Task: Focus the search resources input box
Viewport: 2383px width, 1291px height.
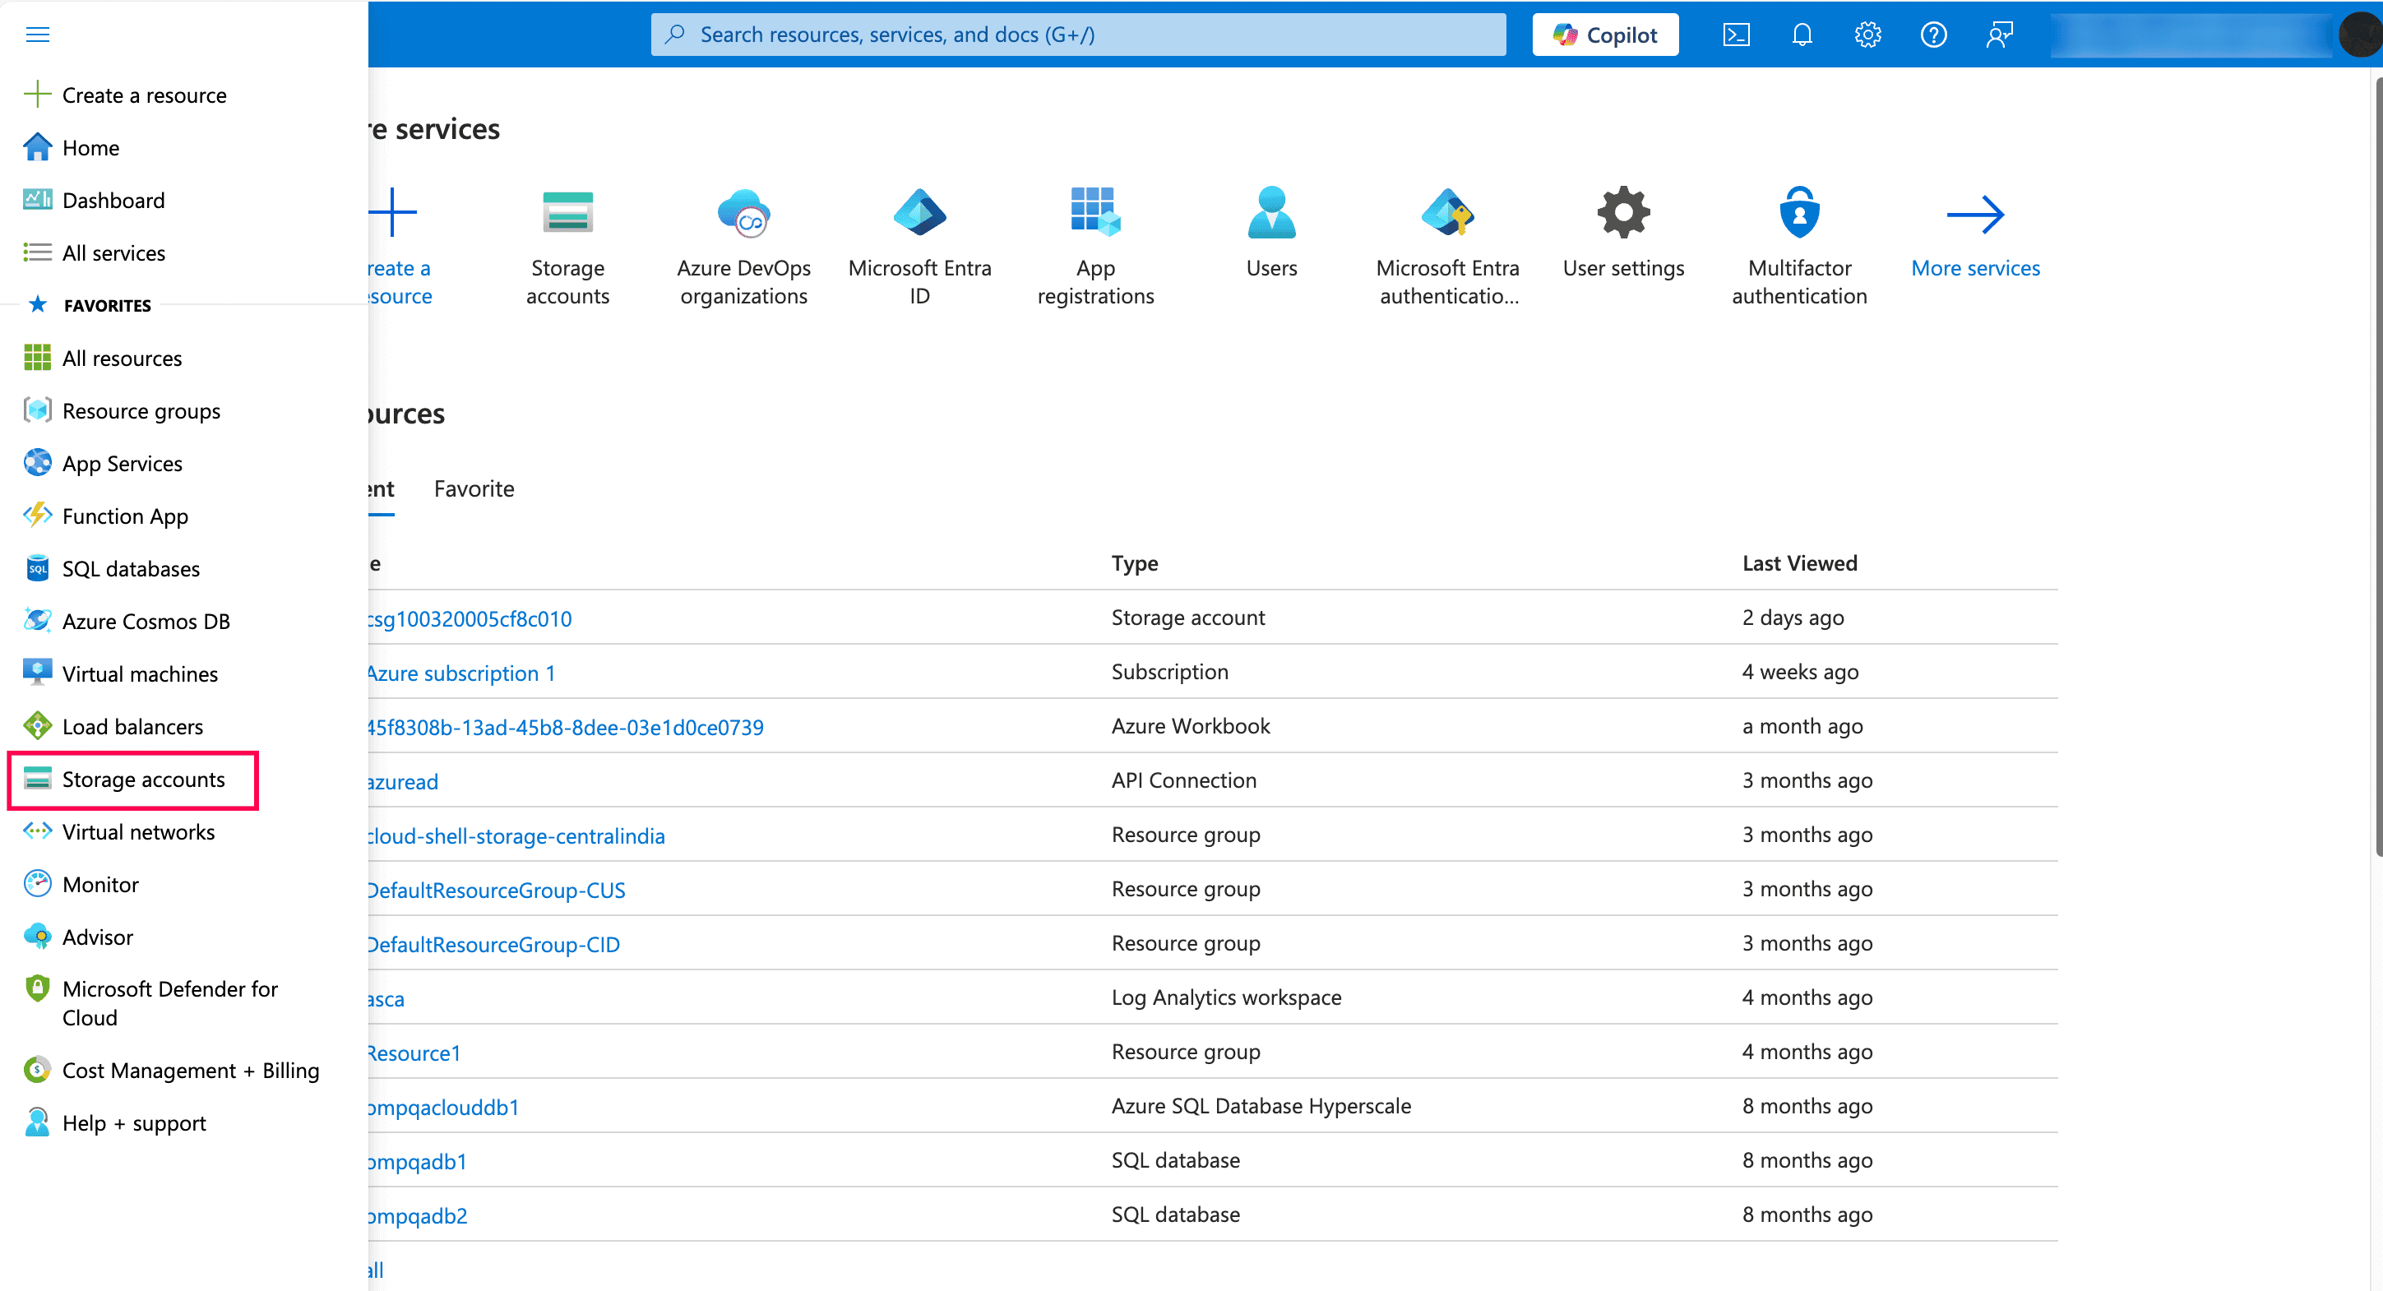Action: click(1078, 35)
